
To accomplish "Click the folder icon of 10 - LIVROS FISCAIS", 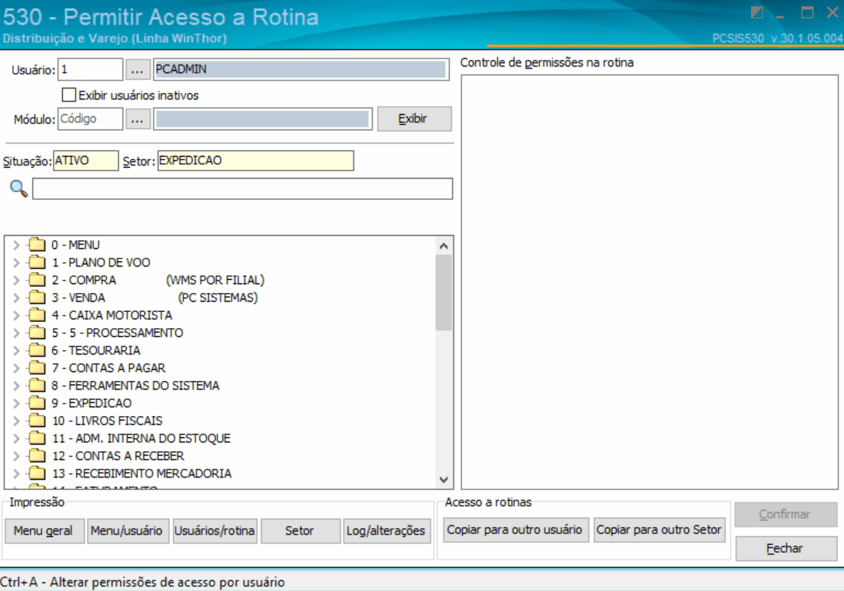I will coord(37,421).
